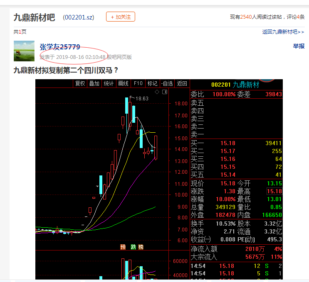This screenshot has width=309, height=282.
Task: Click 返回 in chart toolbar
Action: [x=182, y=83]
